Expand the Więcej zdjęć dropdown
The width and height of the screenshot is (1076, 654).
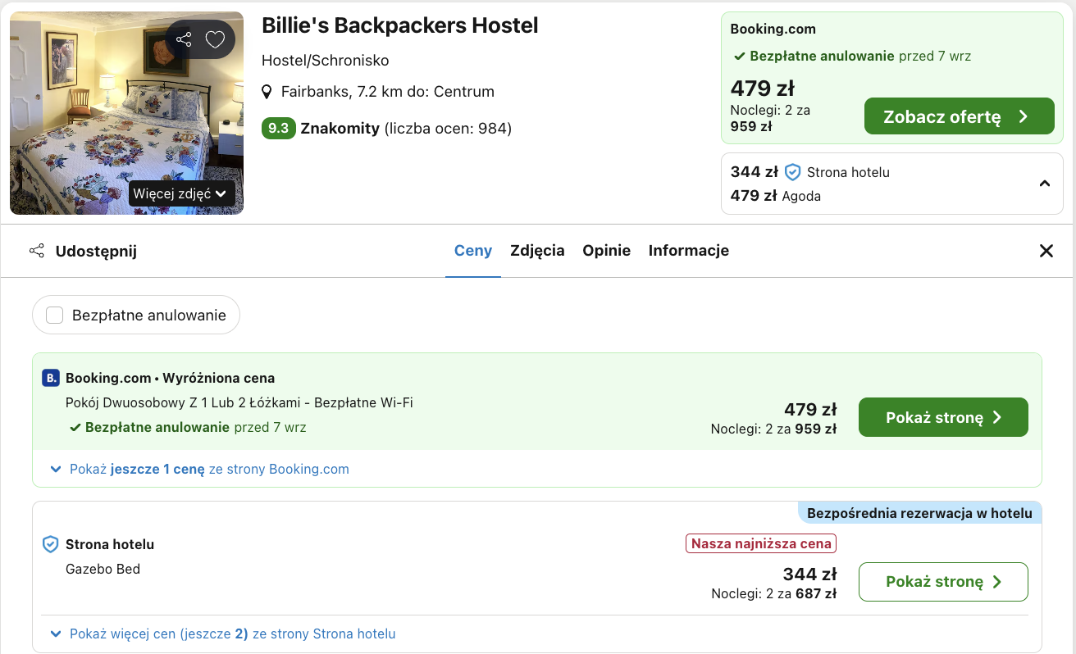(x=181, y=193)
